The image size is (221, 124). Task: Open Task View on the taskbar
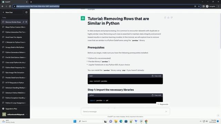point(105,121)
